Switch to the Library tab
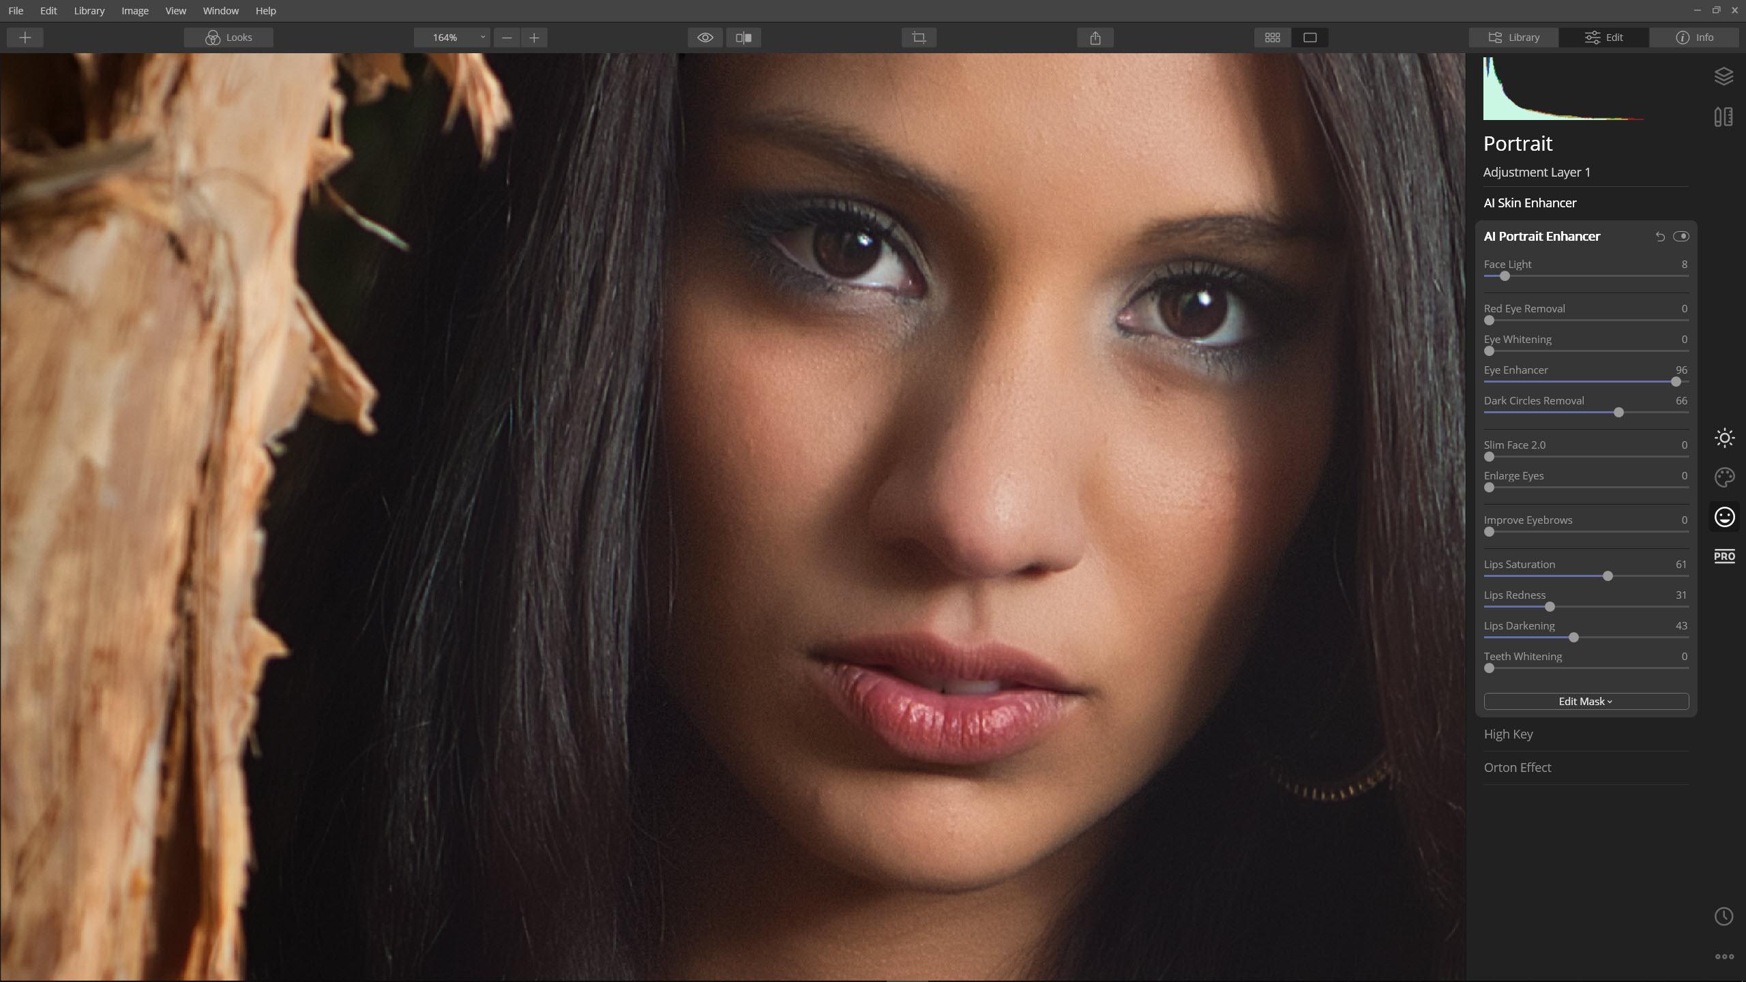 coord(1513,38)
